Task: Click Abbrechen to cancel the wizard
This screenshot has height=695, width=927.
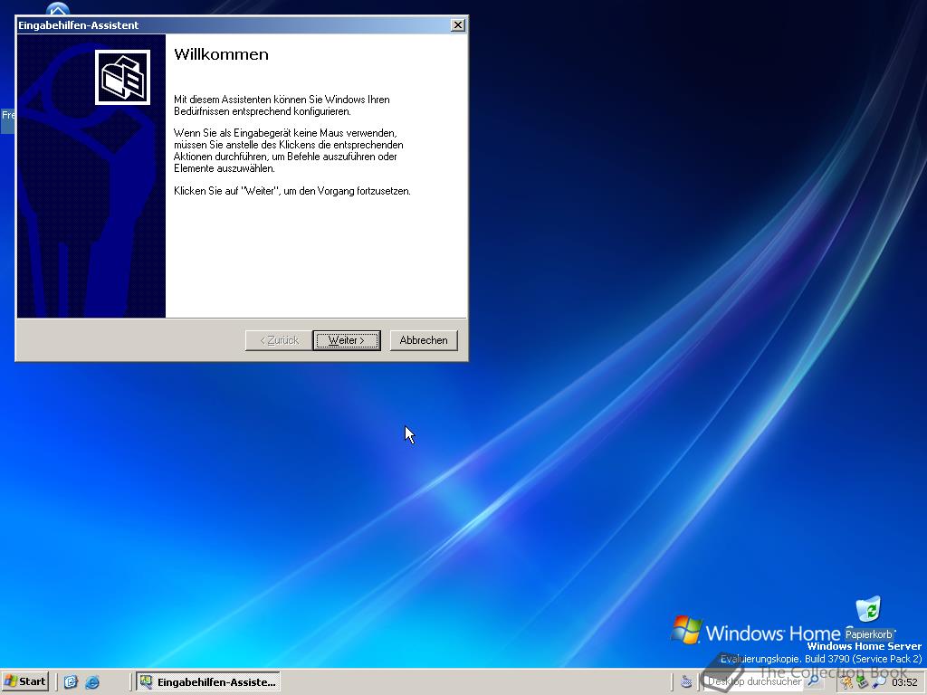Action: 424,340
